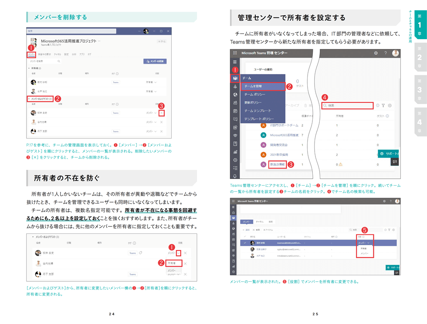Open the org-wide settings gear in upper admin sidebar
Screen dimensions: 427x324
(235, 160)
